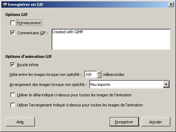Click the Options d'animation GIF heading

(29, 56)
